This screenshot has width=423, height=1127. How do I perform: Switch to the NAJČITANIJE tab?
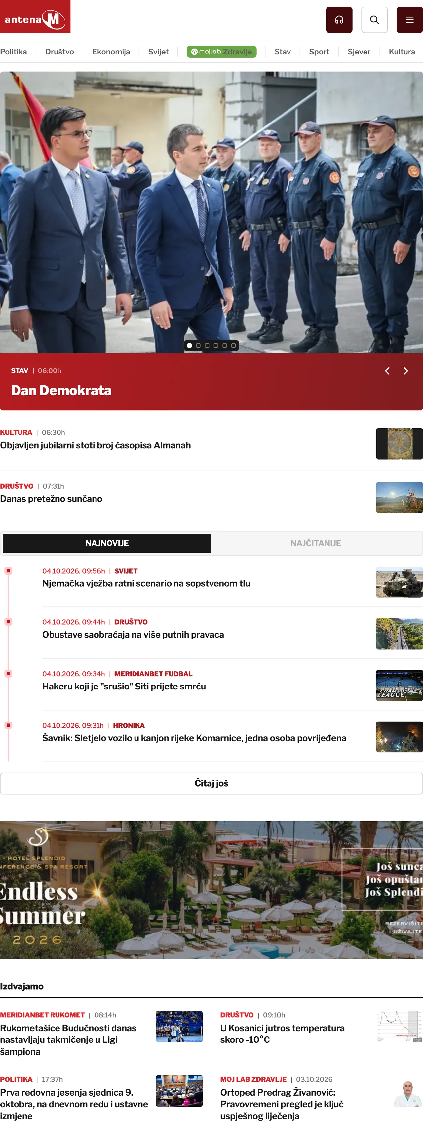point(316,543)
